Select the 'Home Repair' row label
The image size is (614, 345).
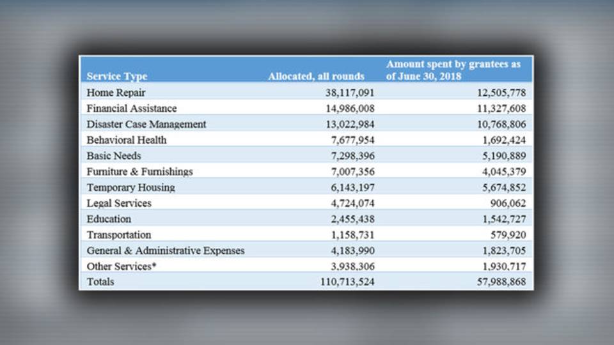pos(116,93)
